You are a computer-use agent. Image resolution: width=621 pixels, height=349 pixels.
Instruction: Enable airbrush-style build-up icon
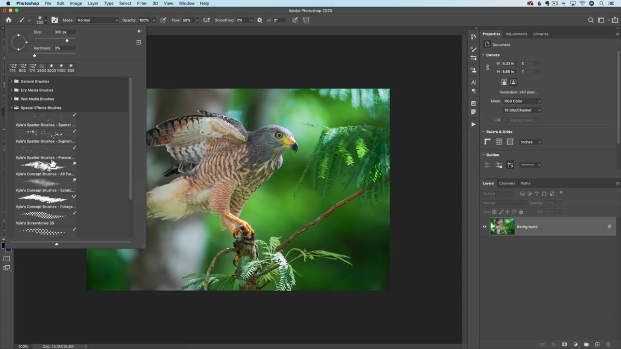click(207, 20)
